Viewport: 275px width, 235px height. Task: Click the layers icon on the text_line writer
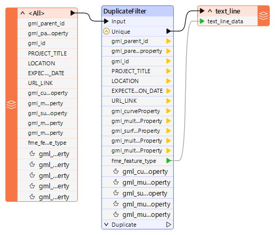pyautogui.click(x=264, y=16)
